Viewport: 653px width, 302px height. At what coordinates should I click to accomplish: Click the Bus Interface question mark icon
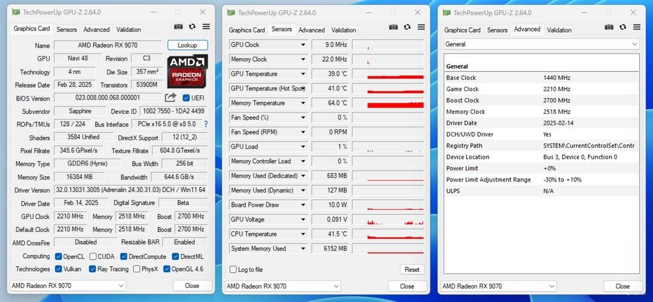pyautogui.click(x=206, y=124)
